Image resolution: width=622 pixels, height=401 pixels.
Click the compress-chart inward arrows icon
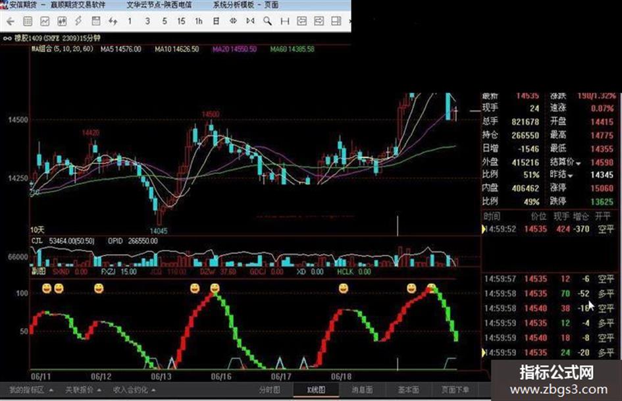[250, 21]
